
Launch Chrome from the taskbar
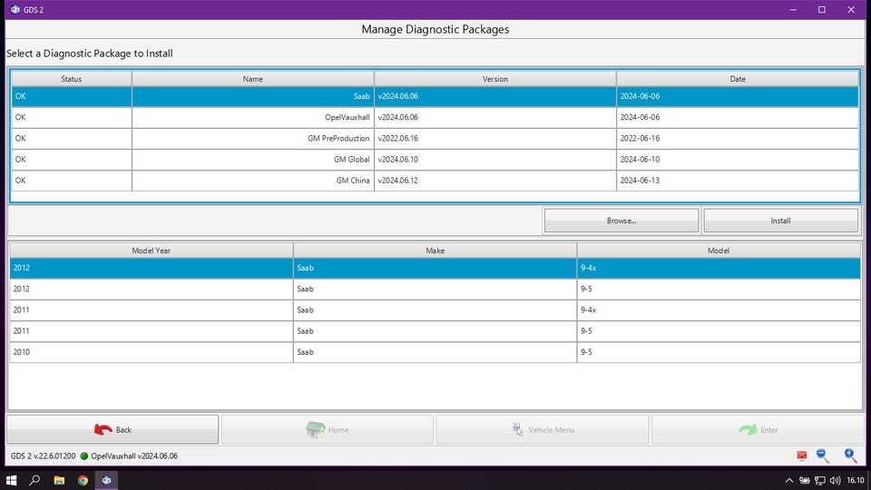pyautogui.click(x=83, y=480)
